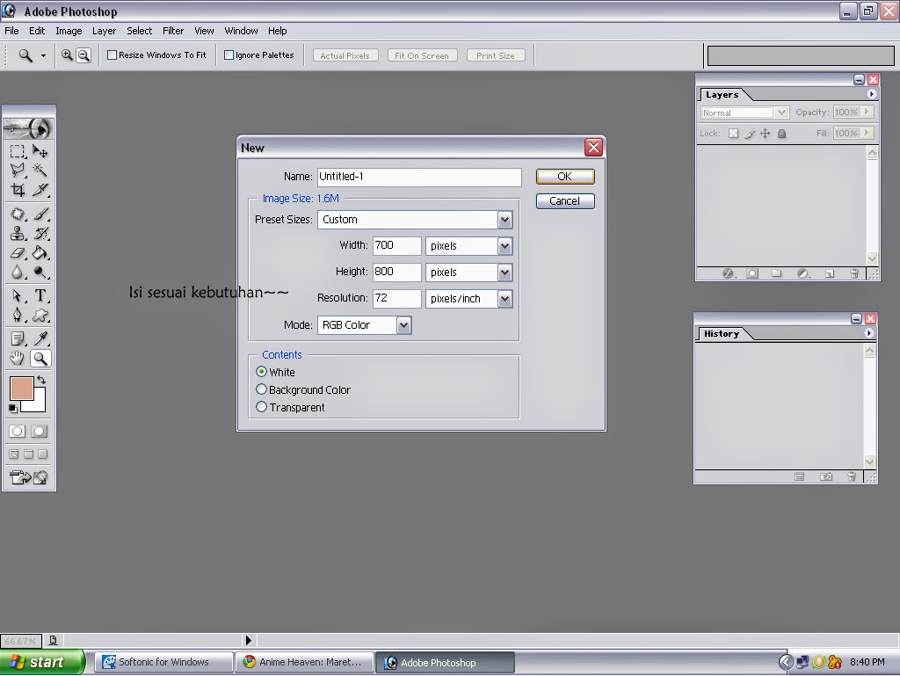
Task: Open the Zoom tool preset picker arrow
Action: click(43, 55)
